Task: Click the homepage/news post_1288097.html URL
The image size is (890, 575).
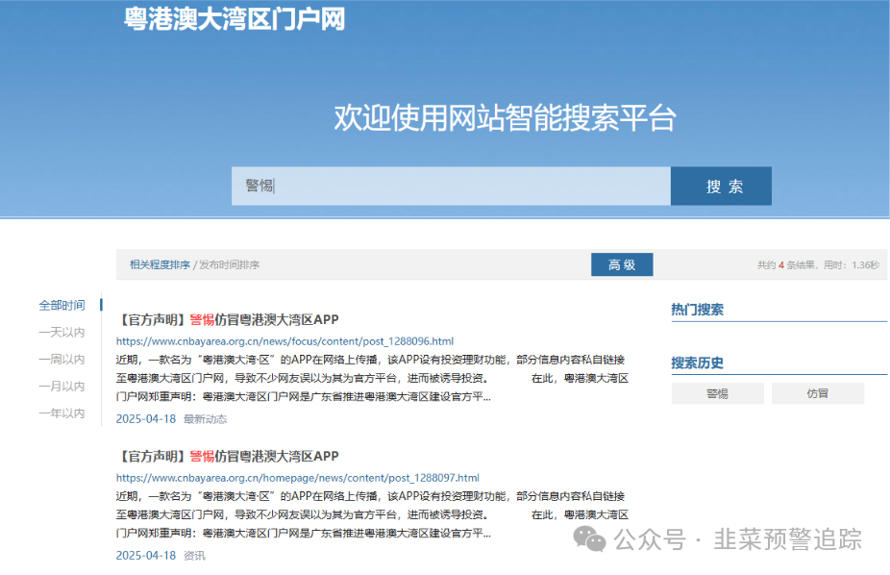Action: pos(297,477)
